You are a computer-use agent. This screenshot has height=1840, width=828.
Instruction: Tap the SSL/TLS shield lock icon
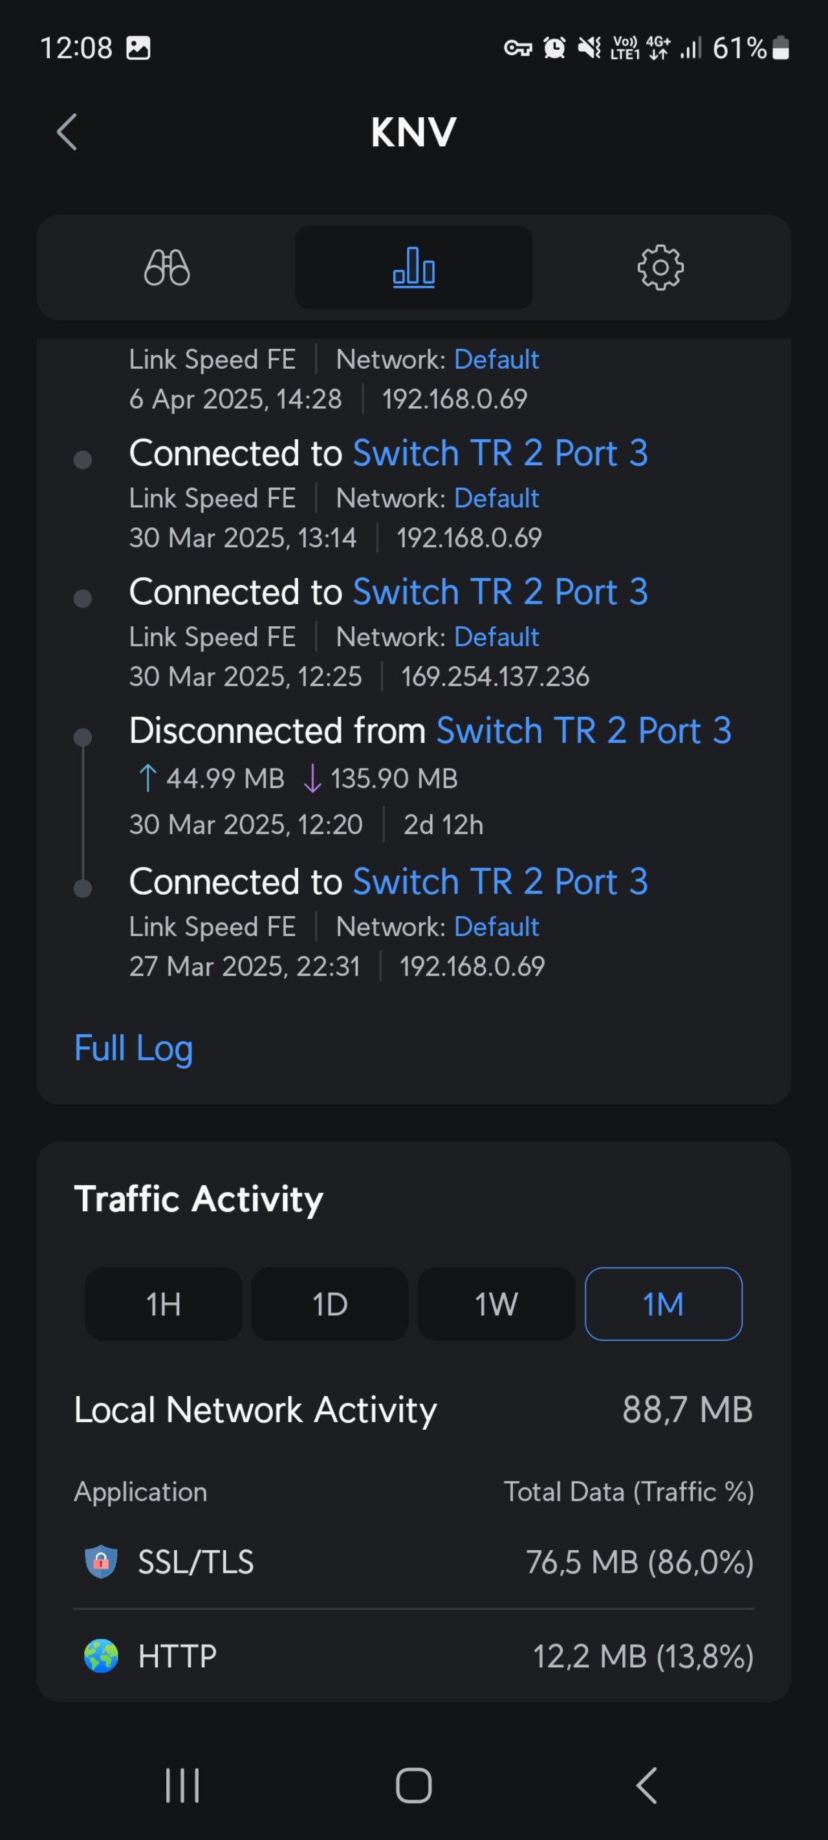click(x=101, y=1561)
